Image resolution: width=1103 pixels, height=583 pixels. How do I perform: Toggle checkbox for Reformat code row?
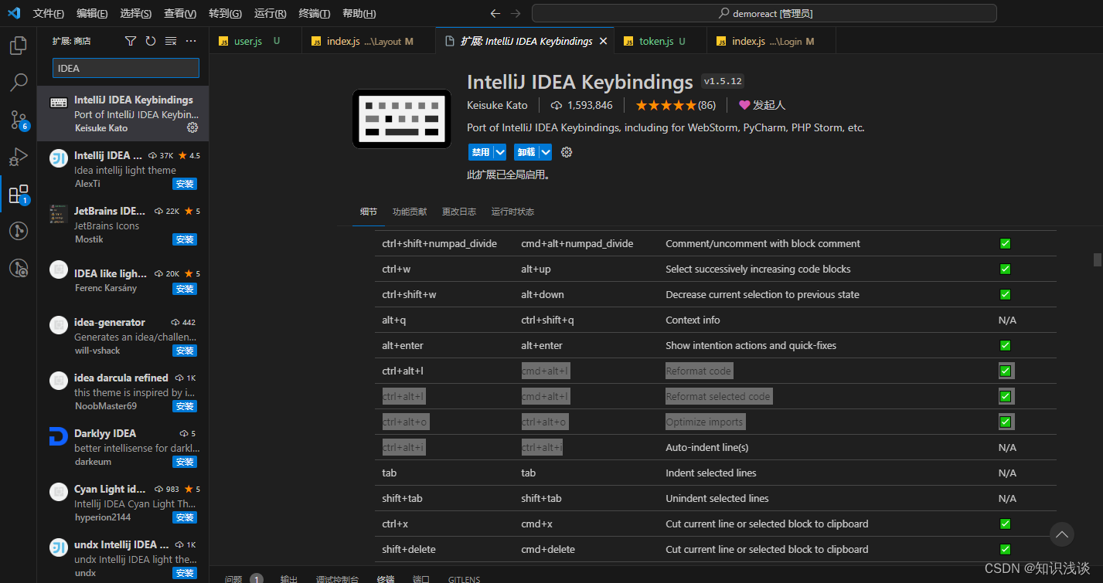pos(1006,371)
